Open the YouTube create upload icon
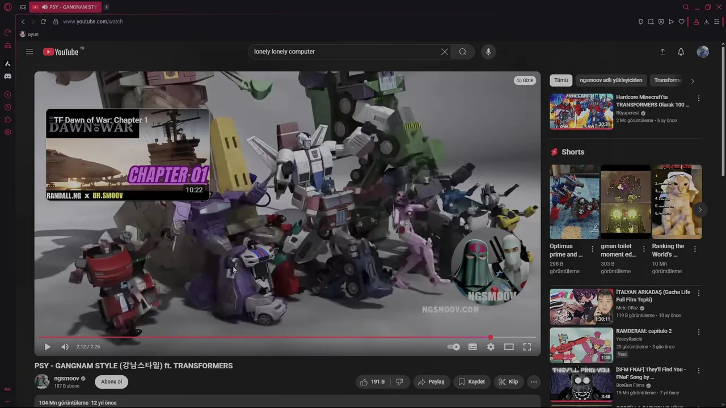 pyautogui.click(x=662, y=52)
